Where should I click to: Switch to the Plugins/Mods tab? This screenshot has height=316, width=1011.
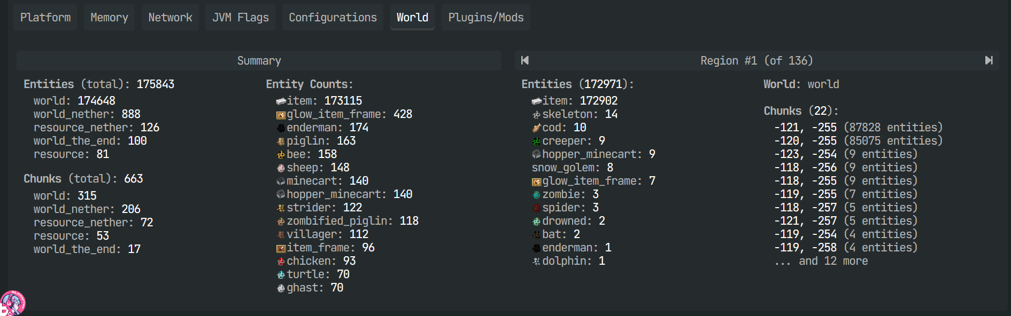point(485,18)
